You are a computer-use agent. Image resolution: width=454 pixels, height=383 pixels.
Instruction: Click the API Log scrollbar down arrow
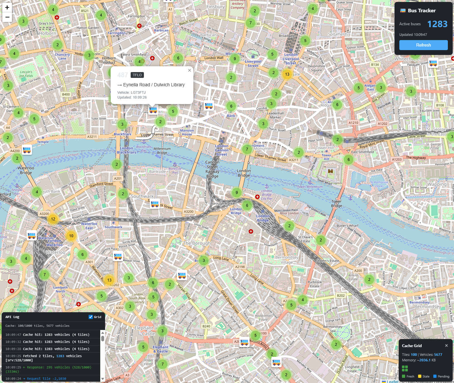[103, 378]
